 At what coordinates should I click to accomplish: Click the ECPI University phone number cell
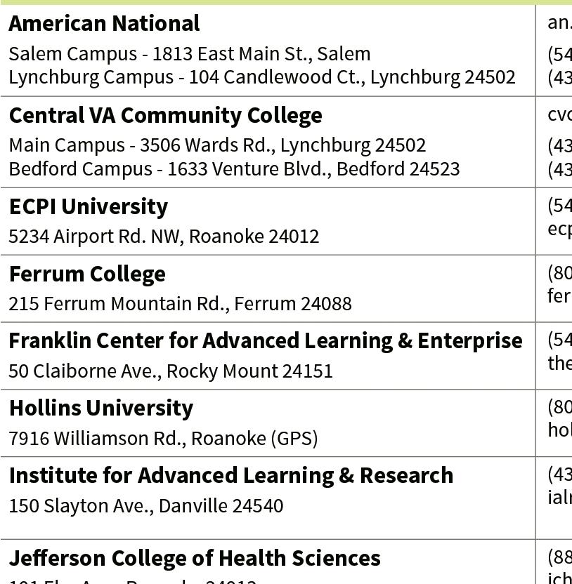point(559,206)
